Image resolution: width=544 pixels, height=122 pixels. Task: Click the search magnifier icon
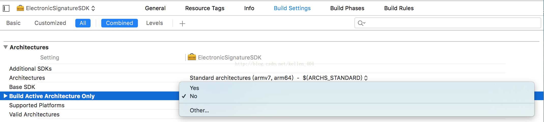tap(361, 23)
